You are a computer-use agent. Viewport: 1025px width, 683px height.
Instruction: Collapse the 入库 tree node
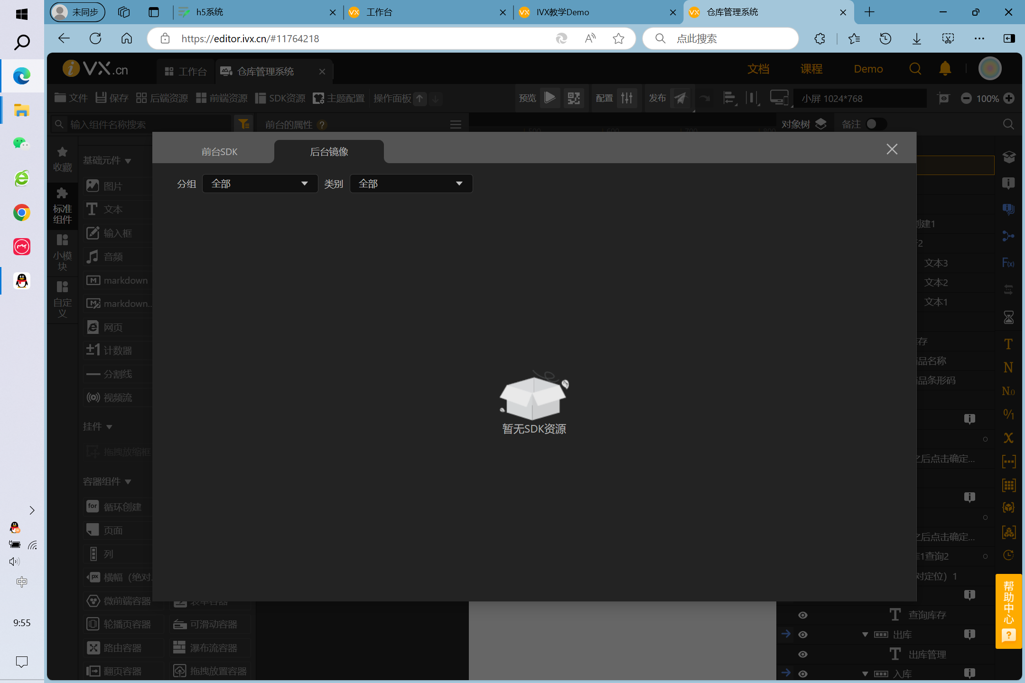pos(865,674)
